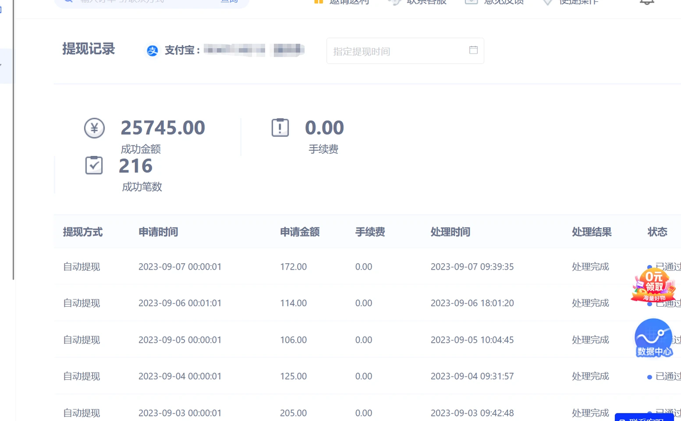This screenshot has height=421, width=681.
Task: Open the 0元领取 floating promo badge
Action: (653, 286)
